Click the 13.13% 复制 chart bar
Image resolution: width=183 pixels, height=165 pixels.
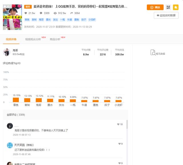pos(27,100)
